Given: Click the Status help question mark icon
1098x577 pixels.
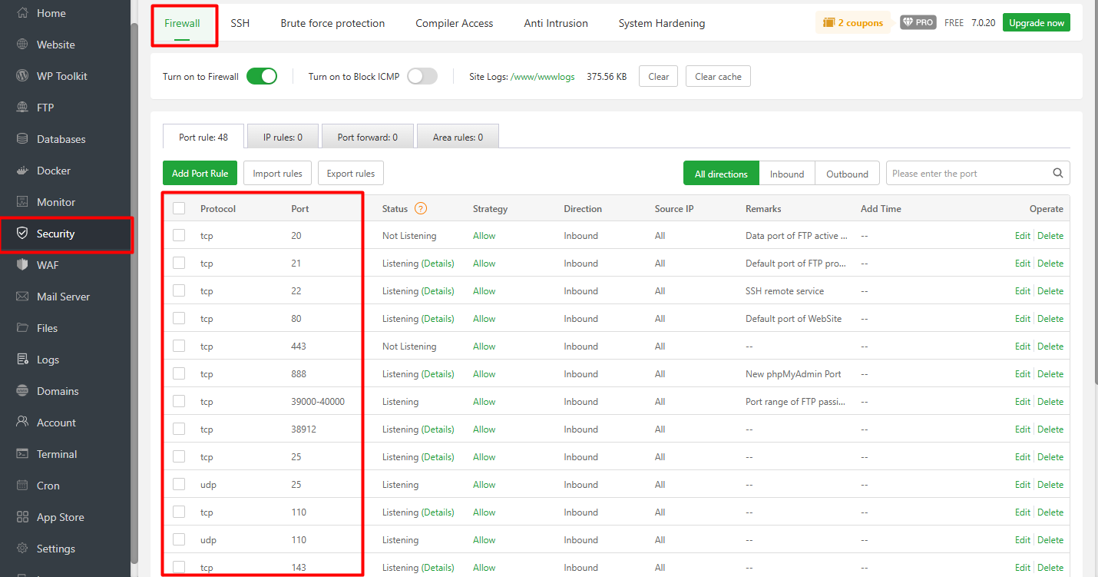Looking at the screenshot, I should tap(419, 208).
